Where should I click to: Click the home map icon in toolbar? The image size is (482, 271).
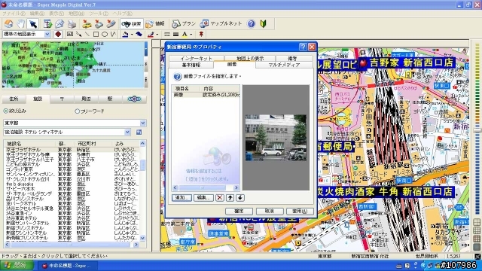coord(8,23)
